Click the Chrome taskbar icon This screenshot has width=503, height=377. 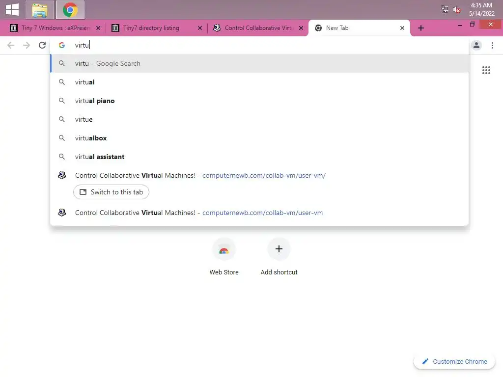[x=70, y=10]
